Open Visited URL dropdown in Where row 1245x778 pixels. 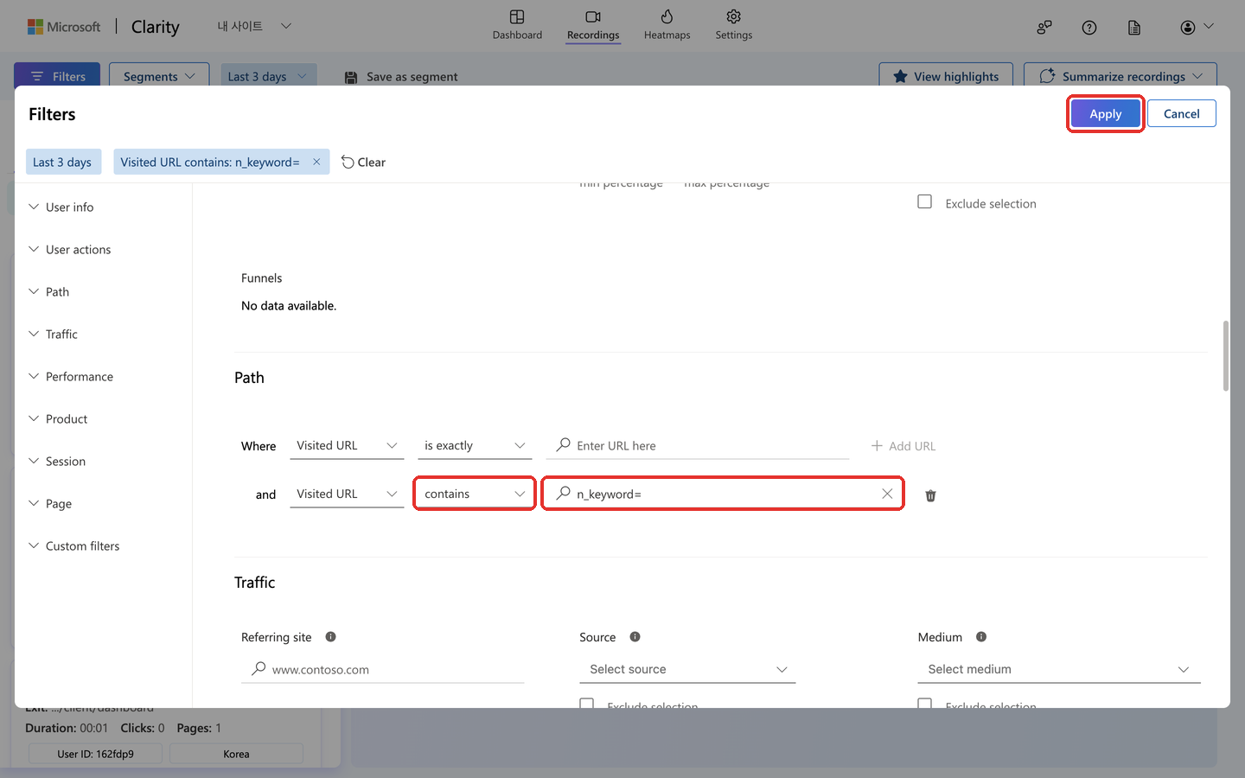[347, 446]
